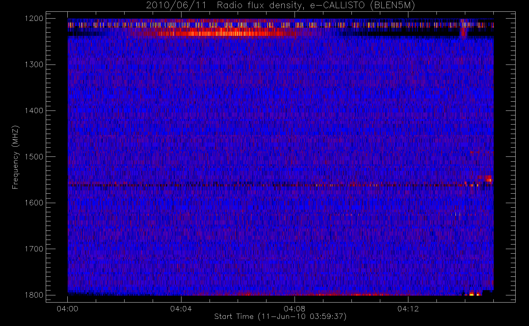
Task: Click the '04:00' time axis label
Action: 67,309
